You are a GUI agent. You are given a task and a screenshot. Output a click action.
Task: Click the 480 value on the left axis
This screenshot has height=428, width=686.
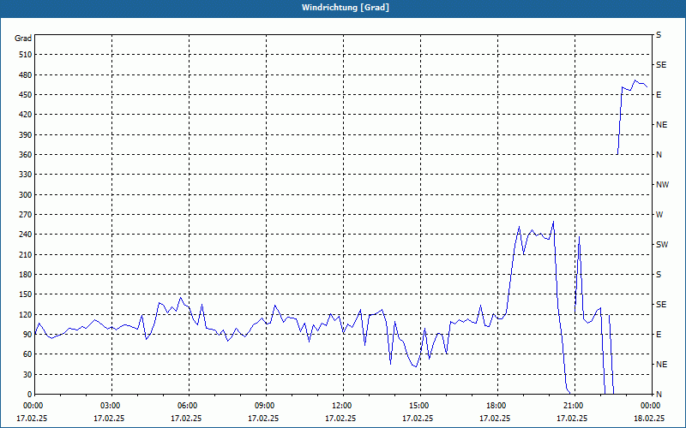click(26, 74)
